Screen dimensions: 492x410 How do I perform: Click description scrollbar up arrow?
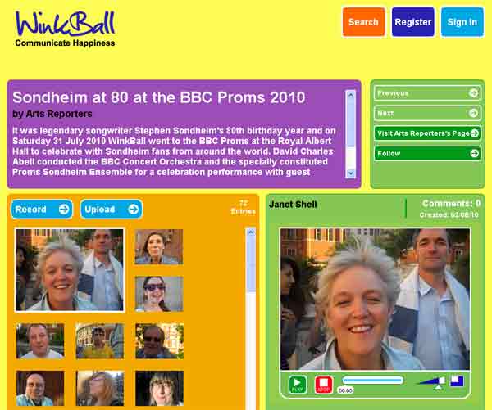coord(350,95)
